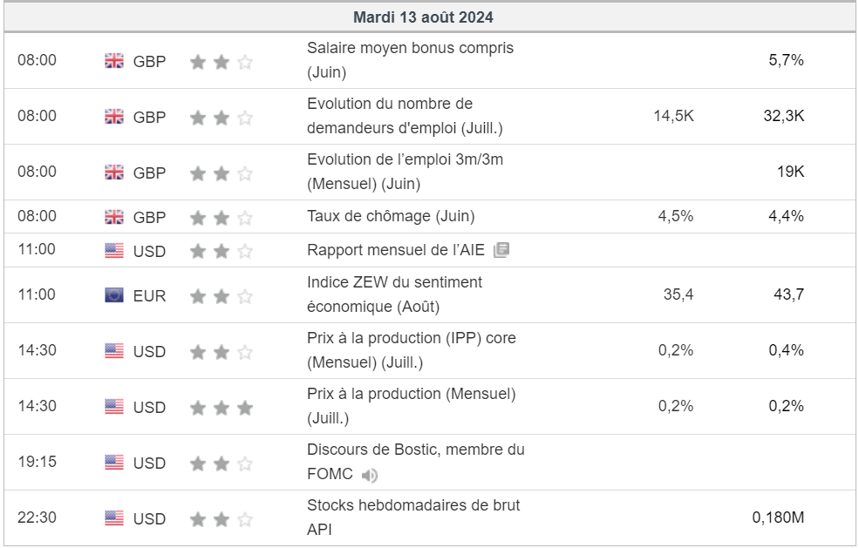Click the UK flag in Taux de chômage row
Image resolution: width=859 pixels, height=548 pixels.
(114, 217)
